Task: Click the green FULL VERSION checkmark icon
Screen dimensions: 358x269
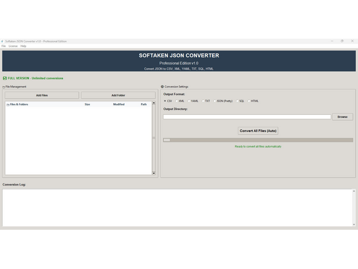Action: [5, 78]
